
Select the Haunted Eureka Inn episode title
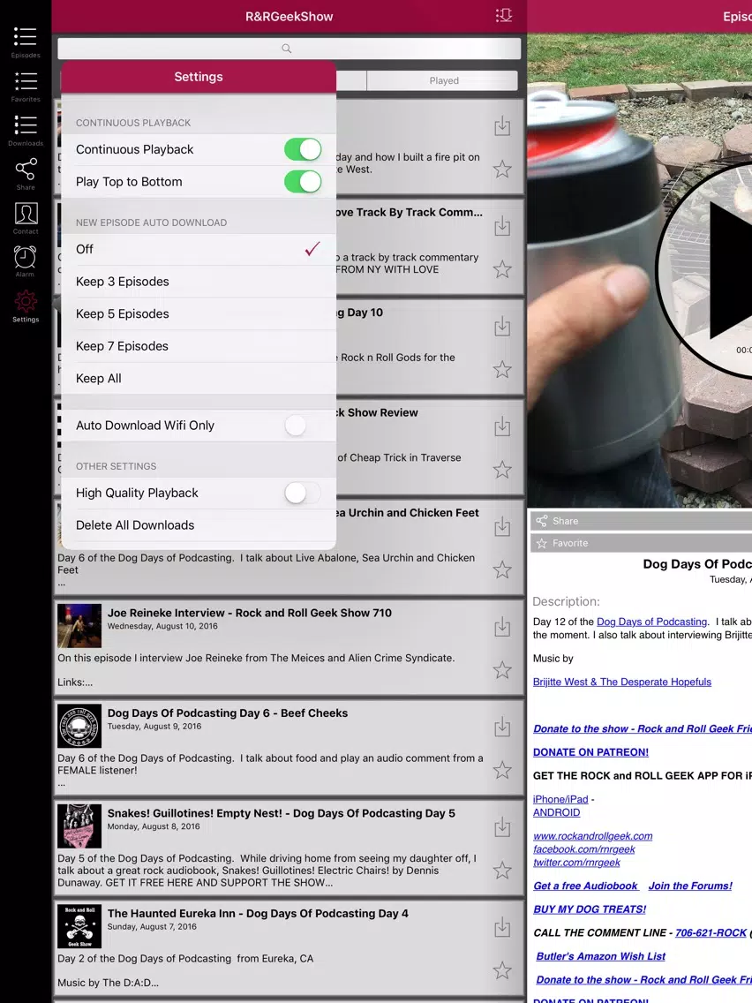(258, 914)
